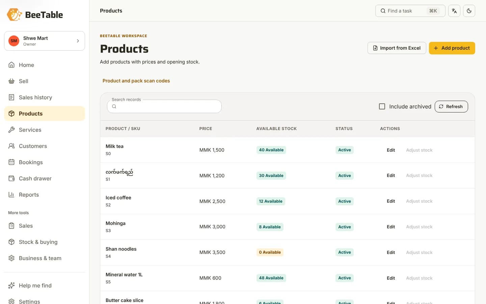This screenshot has width=486, height=304.
Task: Click the Add product button
Action: (452, 48)
